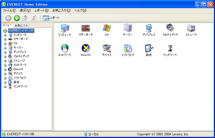Click the マルチメディア speaker icon in main panel
Viewport: 215px width, 138px height.
coord(170,28)
